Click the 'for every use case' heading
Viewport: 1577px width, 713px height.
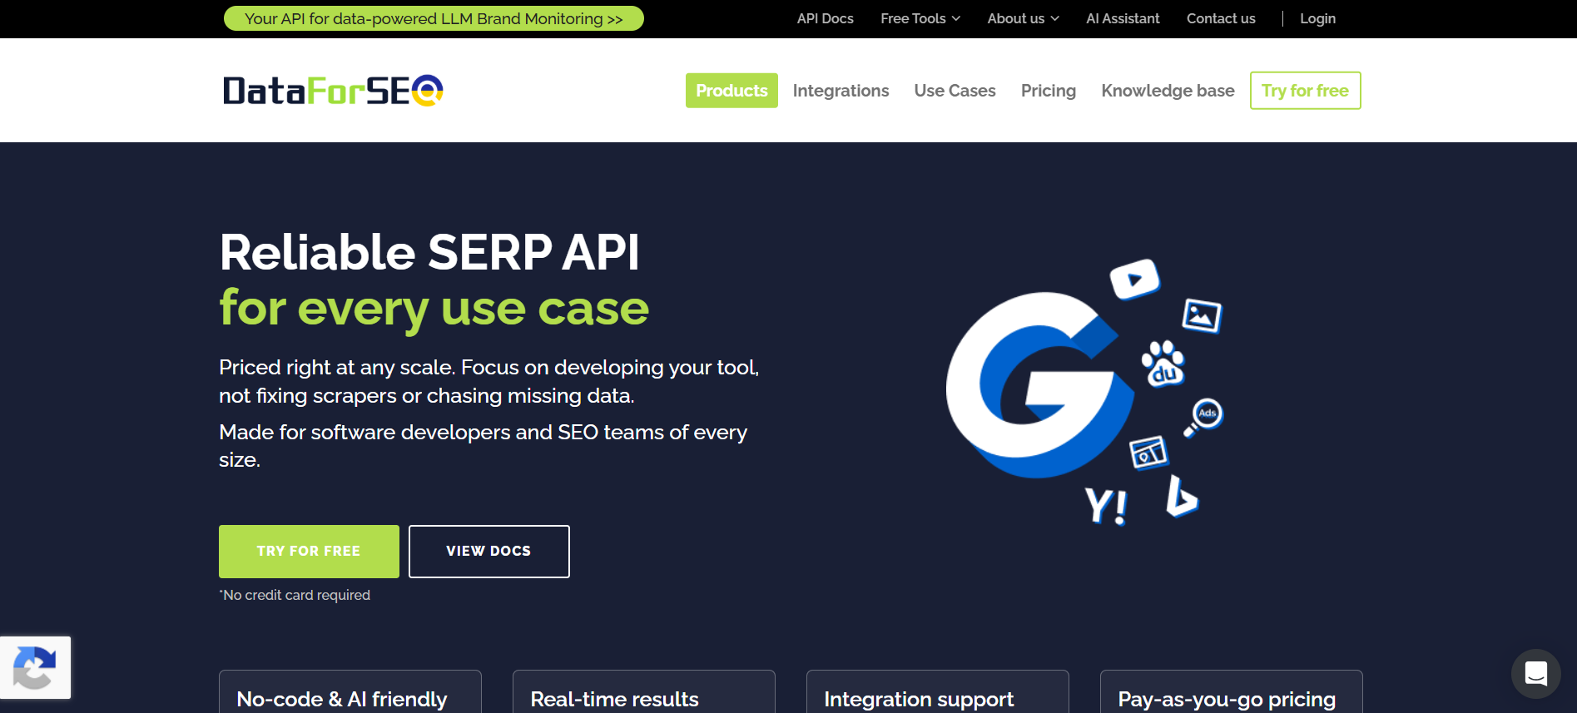[434, 309]
